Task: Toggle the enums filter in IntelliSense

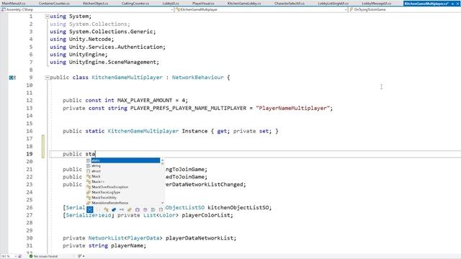Action: pos(130,209)
